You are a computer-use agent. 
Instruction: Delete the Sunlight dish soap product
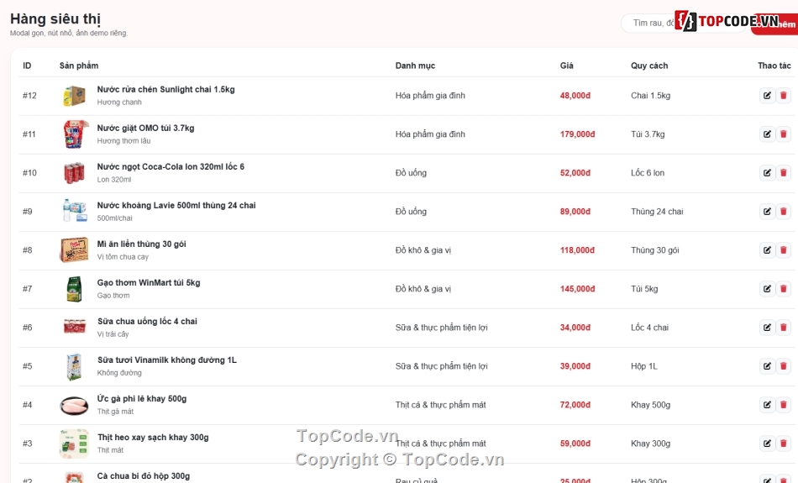(x=783, y=95)
